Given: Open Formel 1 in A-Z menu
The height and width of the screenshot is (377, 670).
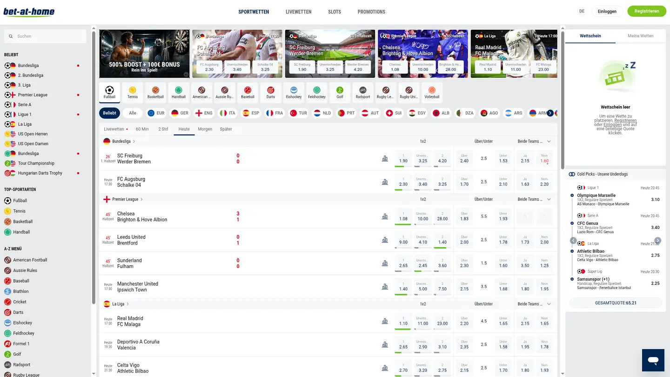Looking at the screenshot, I should tap(21, 344).
